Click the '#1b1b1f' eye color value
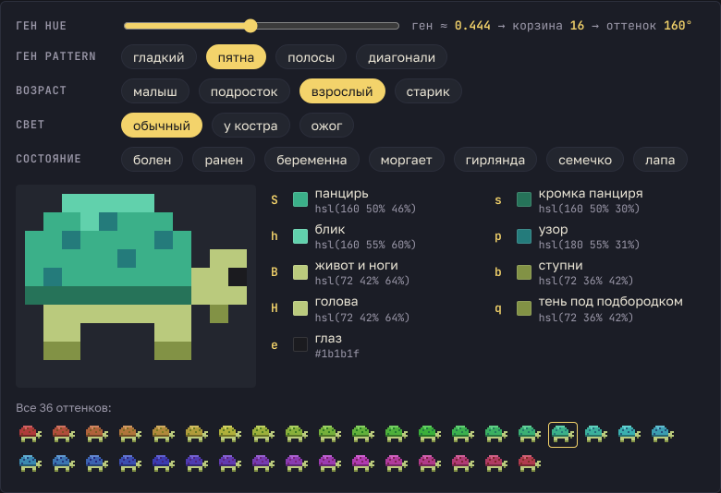This screenshot has width=721, height=493. click(337, 354)
